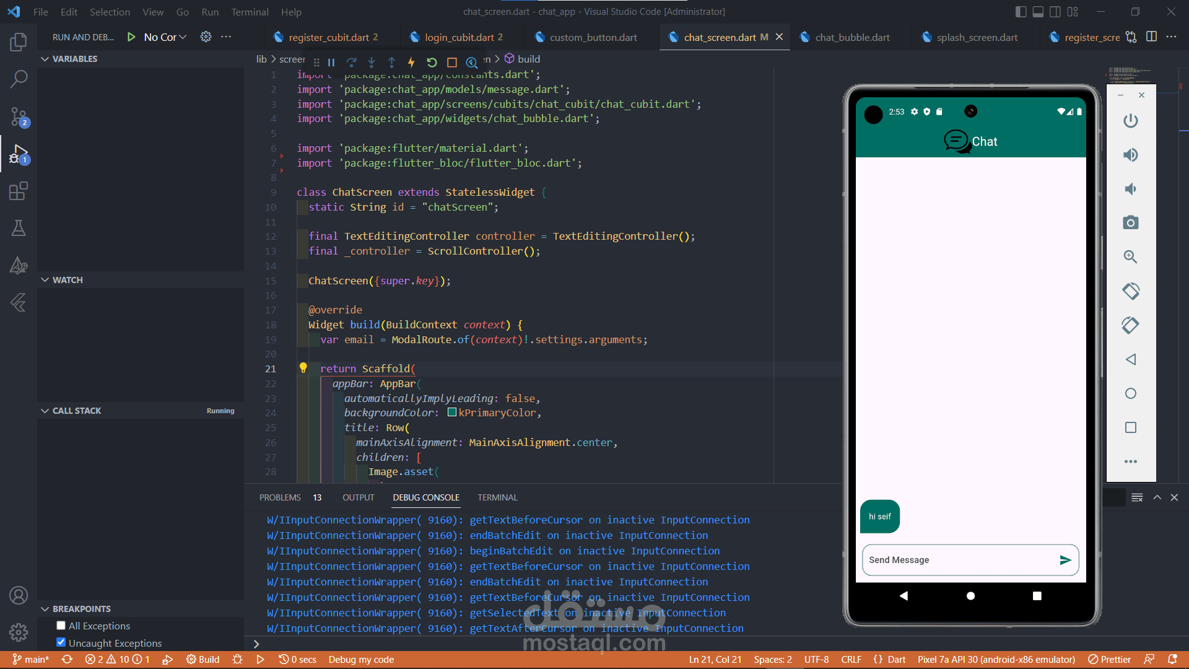Toggle the primary side bar layout icon
The height and width of the screenshot is (669, 1189).
click(1021, 12)
